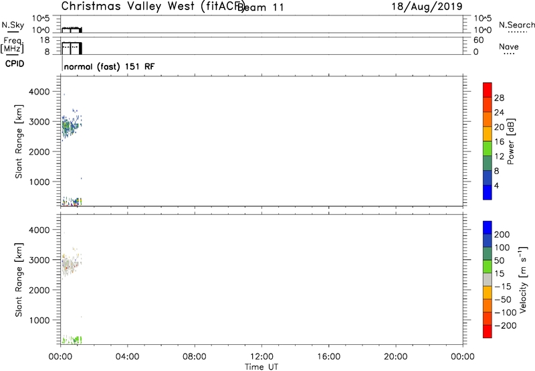Click the 'Slant Range [km]' label of velocity panel
535x371 pixels.
[19, 280]
